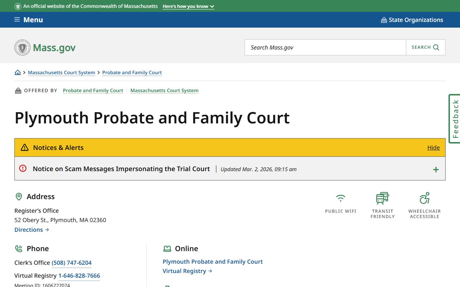Open the hamburger Menu icon

pos(17,20)
